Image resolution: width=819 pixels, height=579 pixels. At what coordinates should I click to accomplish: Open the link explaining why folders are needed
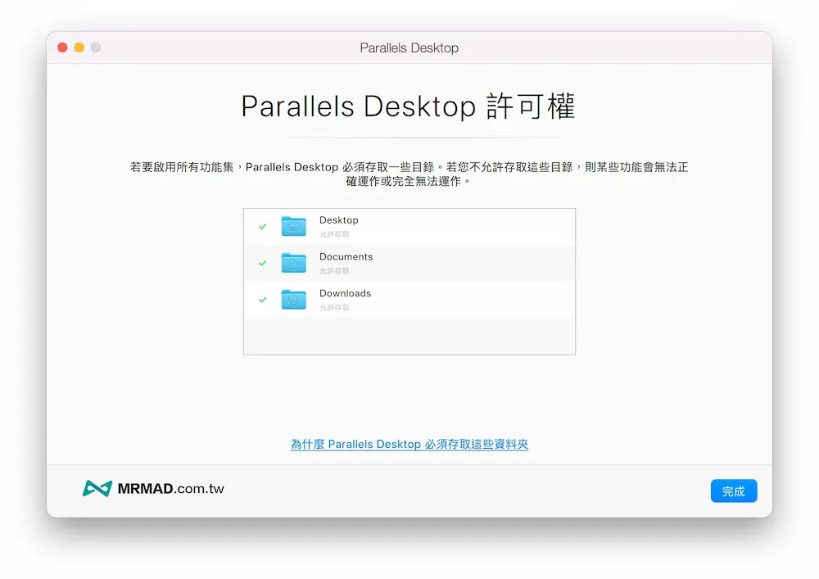pyautogui.click(x=409, y=444)
